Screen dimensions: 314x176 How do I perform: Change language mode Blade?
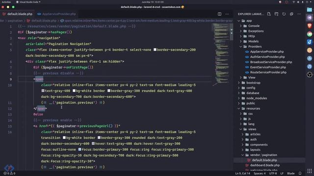291,174
